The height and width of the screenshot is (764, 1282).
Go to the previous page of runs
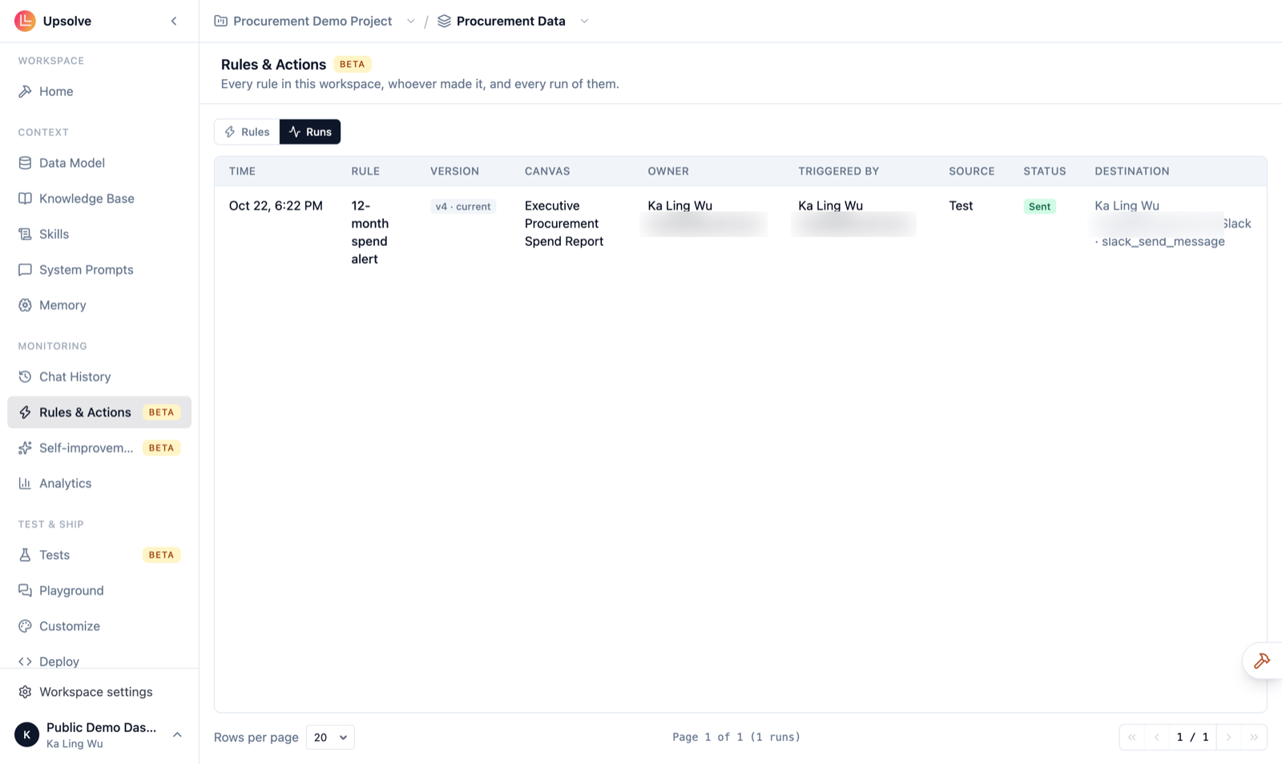pos(1156,738)
